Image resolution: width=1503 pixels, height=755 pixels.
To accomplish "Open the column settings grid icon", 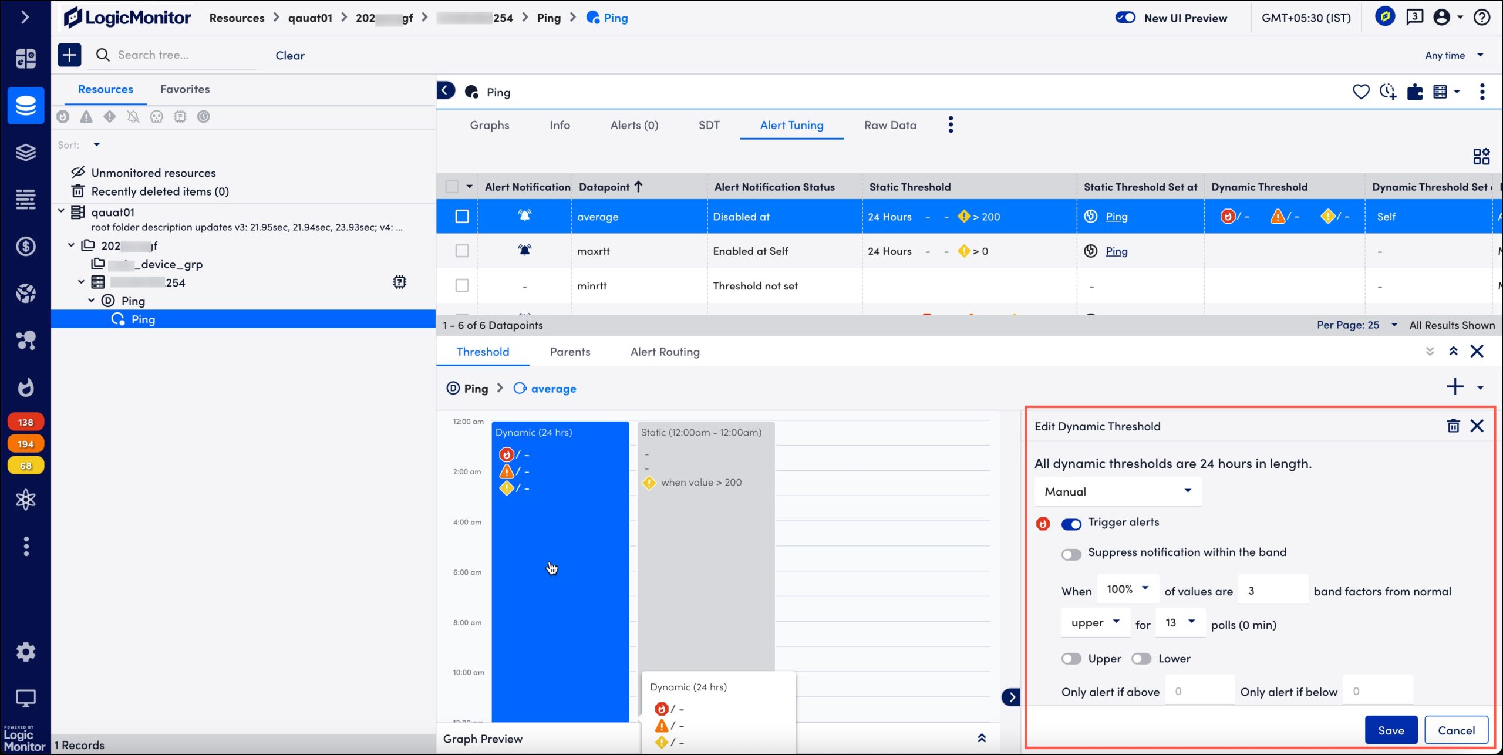I will tap(1481, 156).
